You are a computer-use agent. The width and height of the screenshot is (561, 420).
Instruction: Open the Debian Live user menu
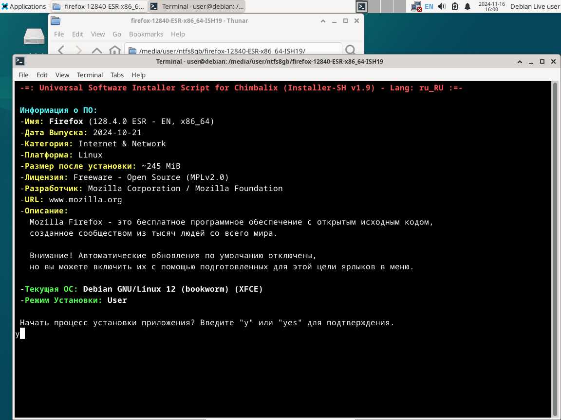click(x=535, y=6)
